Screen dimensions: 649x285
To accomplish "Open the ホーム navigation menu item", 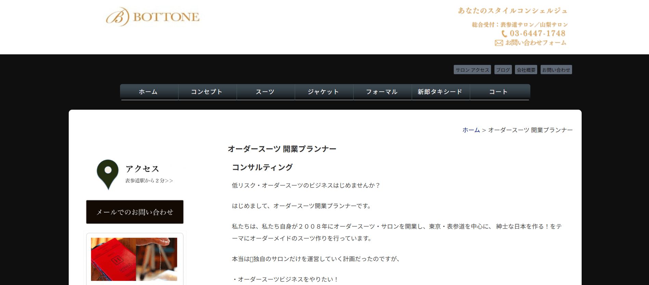I will 149,92.
